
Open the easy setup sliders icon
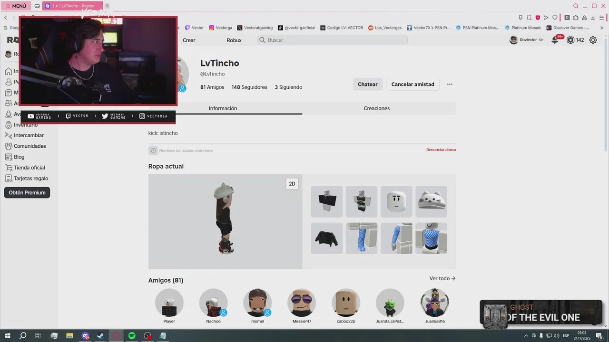click(601, 18)
